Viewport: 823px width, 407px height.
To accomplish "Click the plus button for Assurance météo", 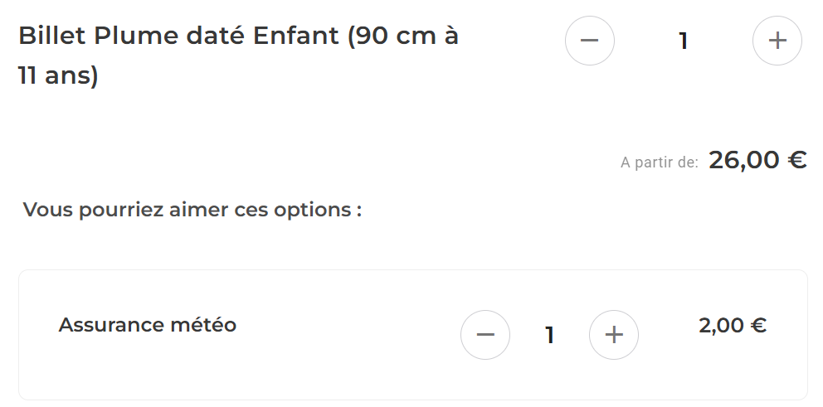I will (613, 335).
